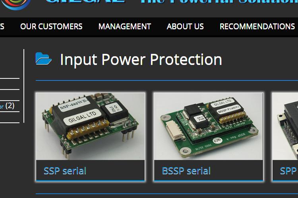Click the Gilgal swirl logo icon
This screenshot has height=198, width=298.
tap(15, 4)
